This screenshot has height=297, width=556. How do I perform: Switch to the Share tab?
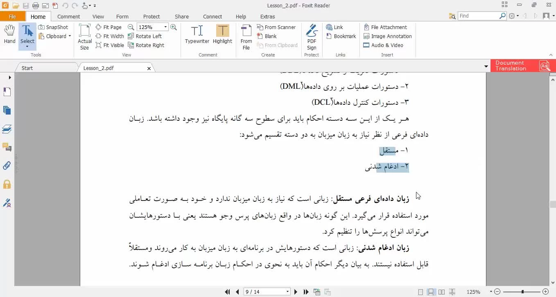[x=182, y=16]
